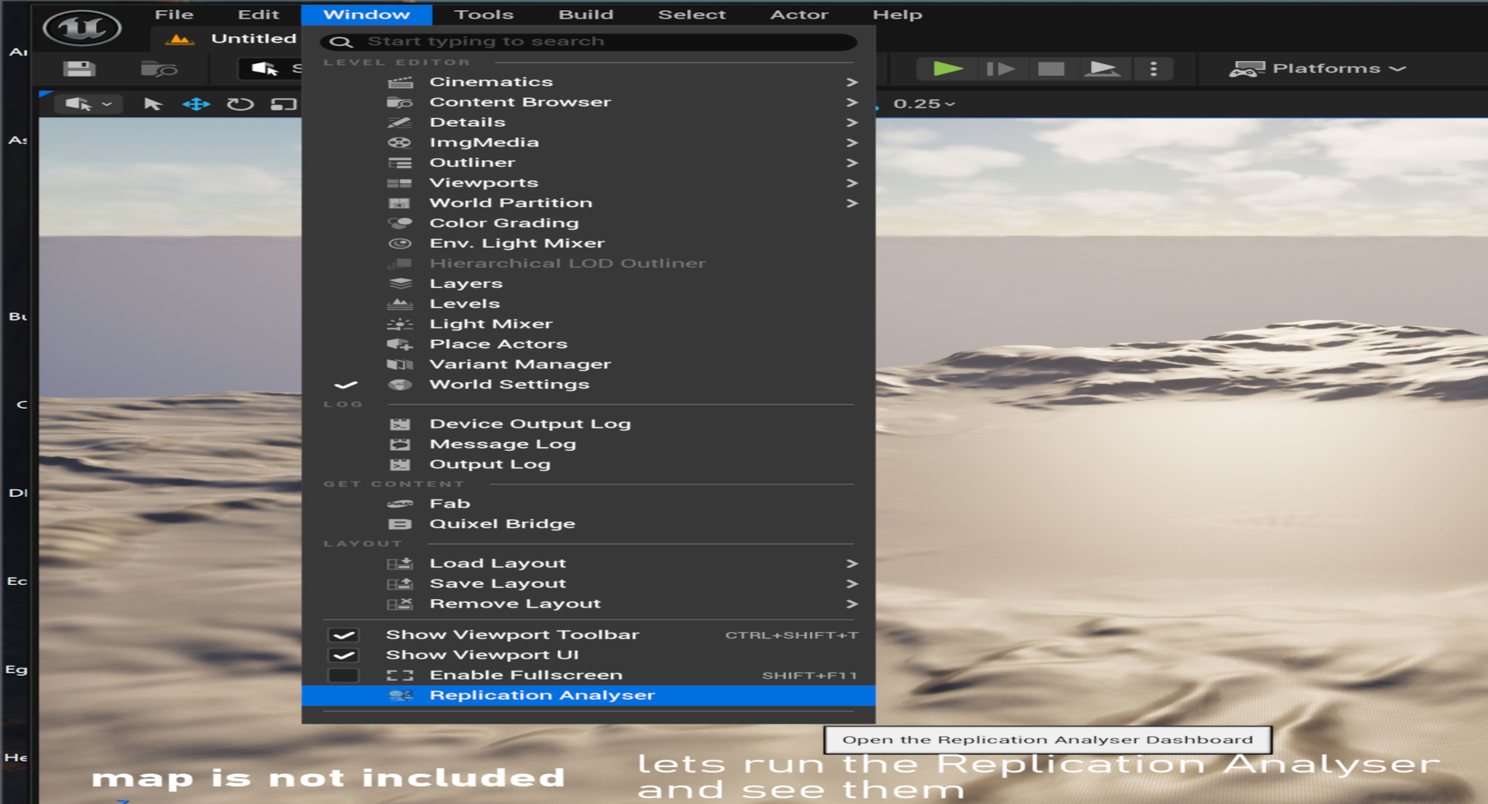
Task: Open the three-dot play options menu
Action: pyautogui.click(x=1153, y=68)
